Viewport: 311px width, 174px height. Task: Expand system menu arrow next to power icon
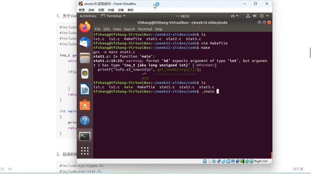pos(268,16)
